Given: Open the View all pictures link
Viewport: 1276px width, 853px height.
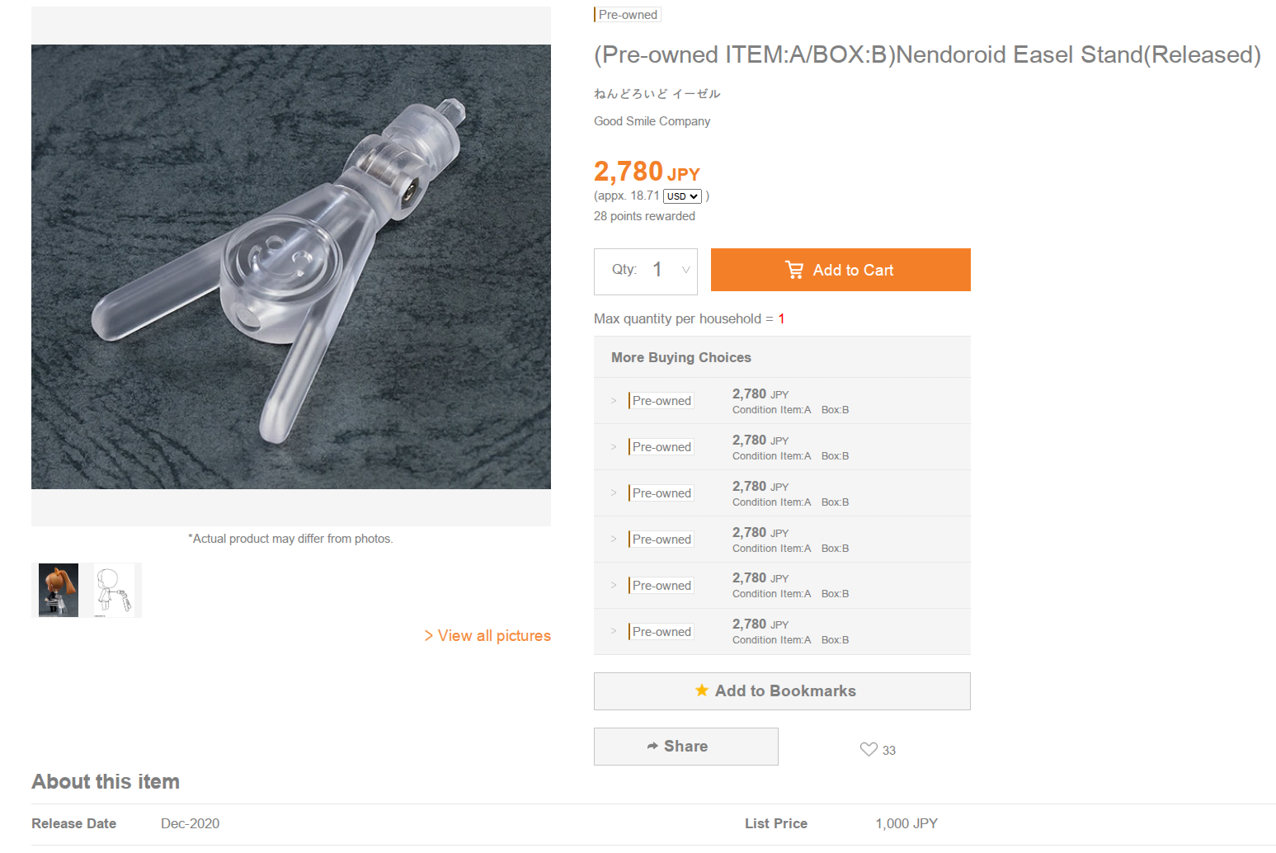Looking at the screenshot, I should coord(487,635).
